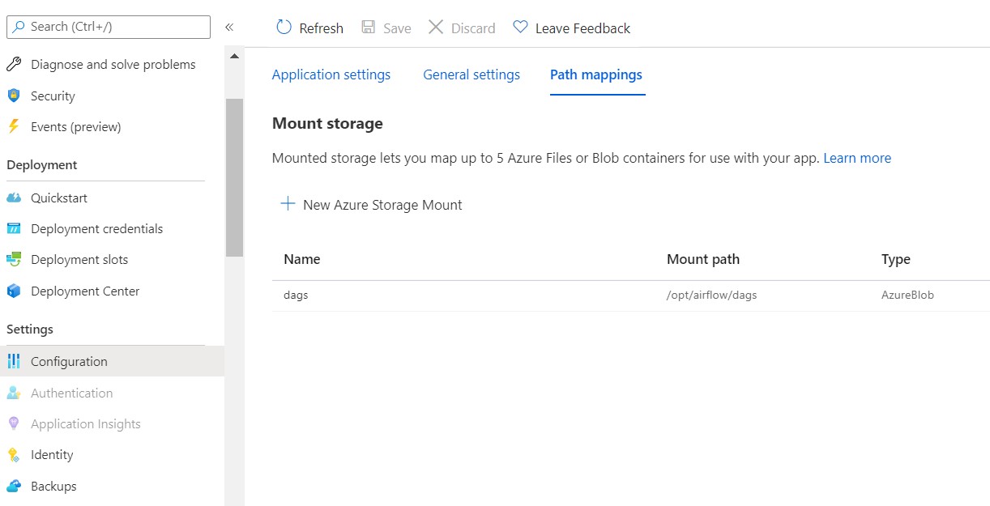Image resolution: width=990 pixels, height=506 pixels.
Task: Switch to the Application settings tab
Action: click(x=331, y=74)
